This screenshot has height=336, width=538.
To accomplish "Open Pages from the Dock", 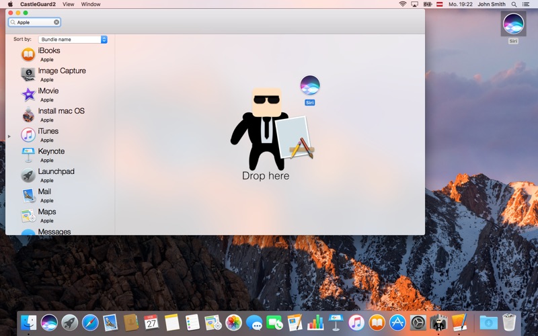I will coord(295,323).
